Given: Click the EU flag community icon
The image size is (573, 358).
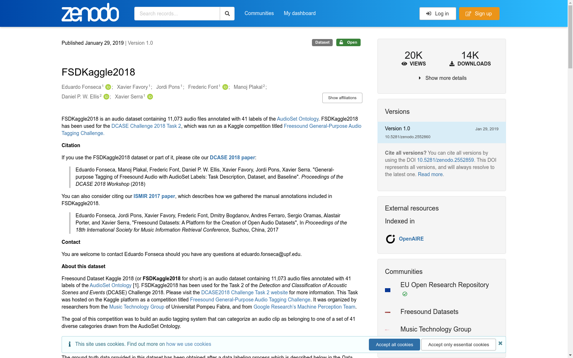Looking at the screenshot, I should [387, 290].
